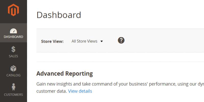Viewport: 204px width, 102px height.
Task: Click the Dashboard gauge icon
Action: (13, 31)
